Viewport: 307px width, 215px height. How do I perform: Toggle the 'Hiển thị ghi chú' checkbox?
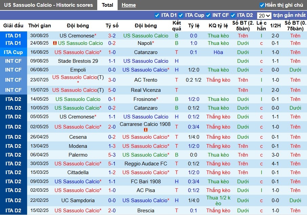(x=262, y=5)
